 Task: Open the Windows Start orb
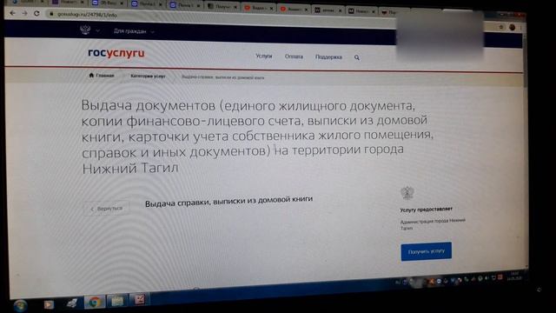coord(20,305)
